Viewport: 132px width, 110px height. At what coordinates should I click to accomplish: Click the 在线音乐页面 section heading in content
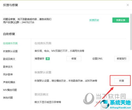(43, 43)
